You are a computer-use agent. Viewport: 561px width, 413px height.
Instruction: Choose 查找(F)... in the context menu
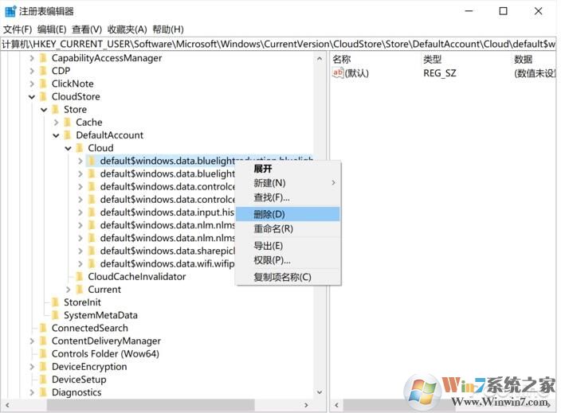click(288, 197)
